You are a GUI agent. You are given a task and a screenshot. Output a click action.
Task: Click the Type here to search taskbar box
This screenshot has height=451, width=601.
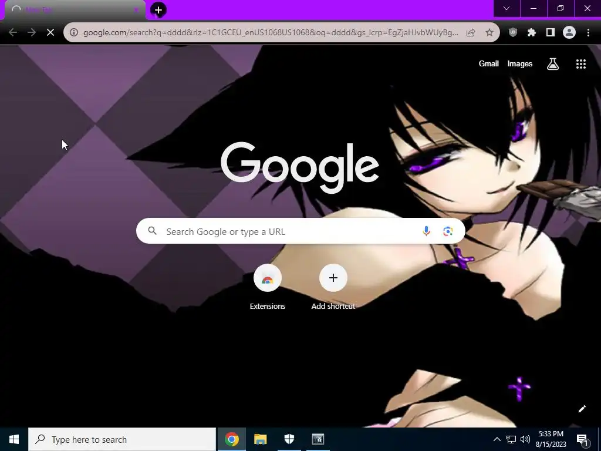(x=122, y=439)
